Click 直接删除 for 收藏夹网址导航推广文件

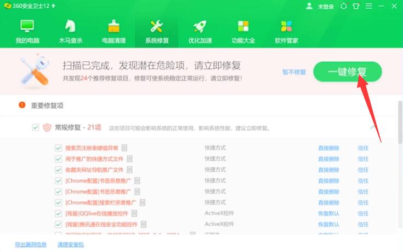(329, 169)
